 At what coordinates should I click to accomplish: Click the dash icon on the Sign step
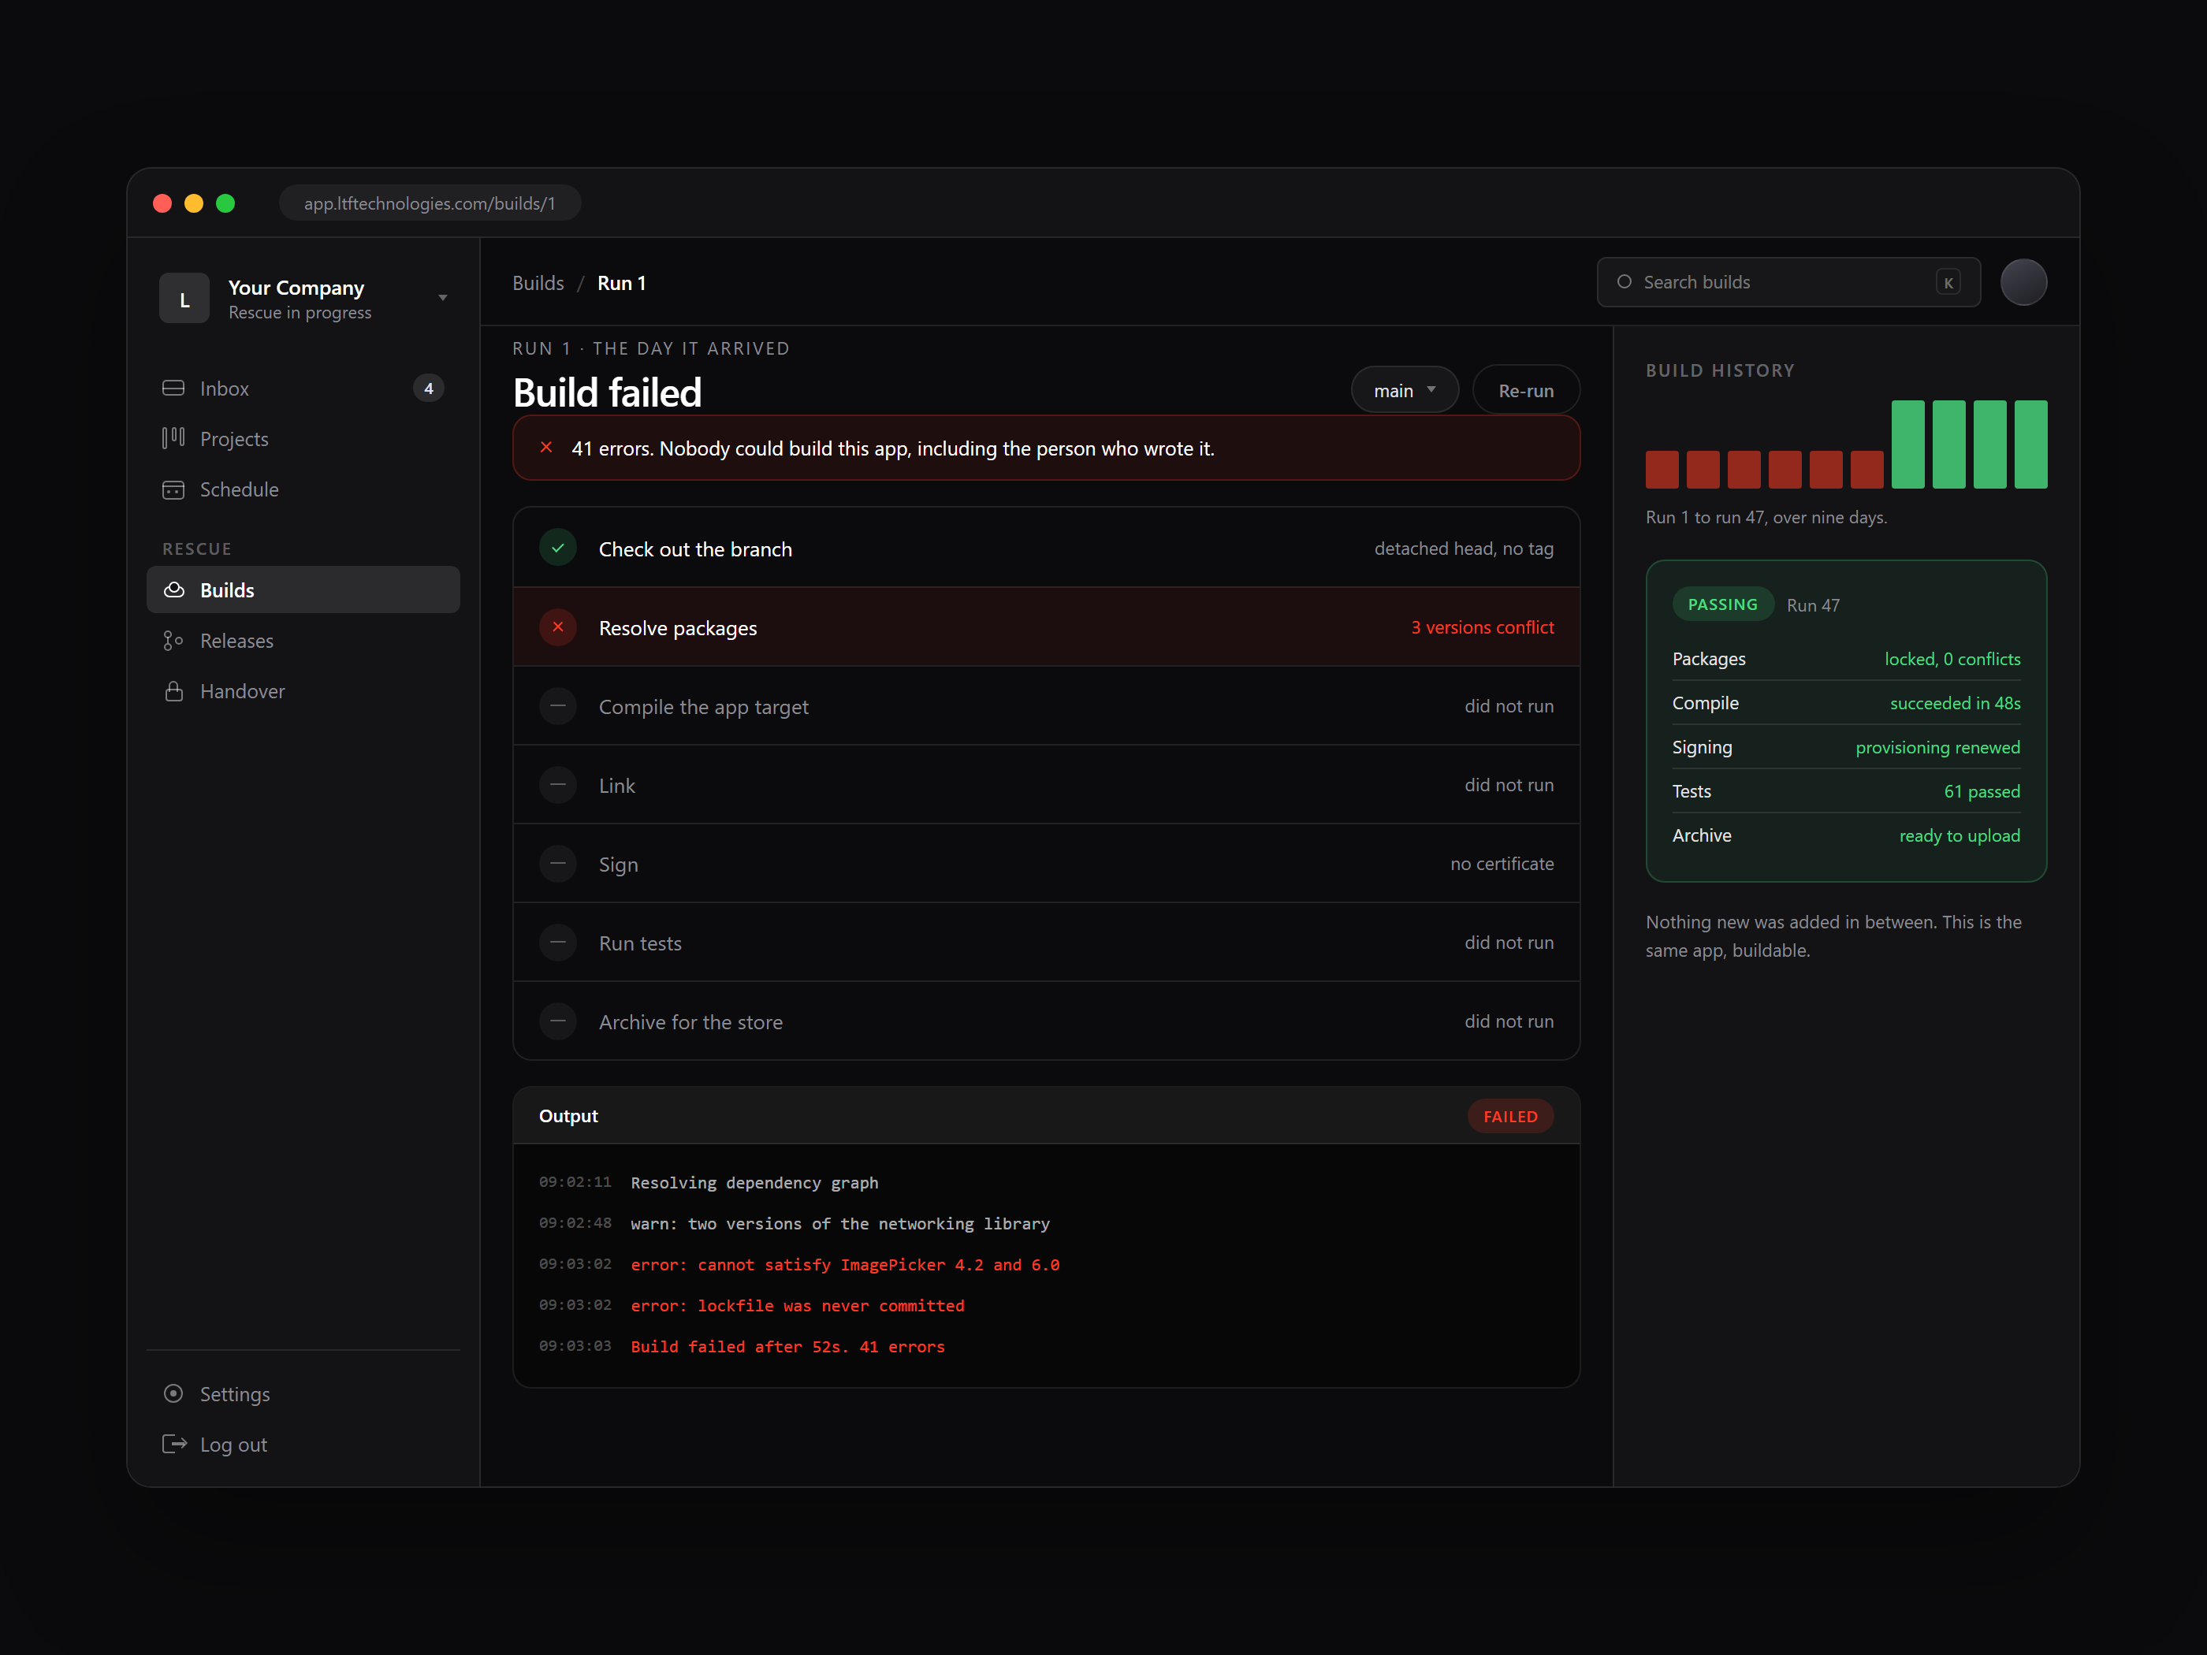tap(558, 863)
